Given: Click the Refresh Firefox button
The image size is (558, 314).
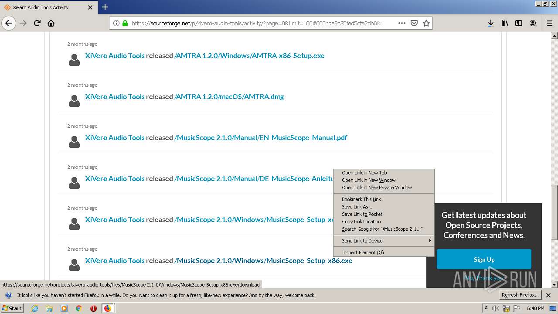Looking at the screenshot, I should coord(520,295).
